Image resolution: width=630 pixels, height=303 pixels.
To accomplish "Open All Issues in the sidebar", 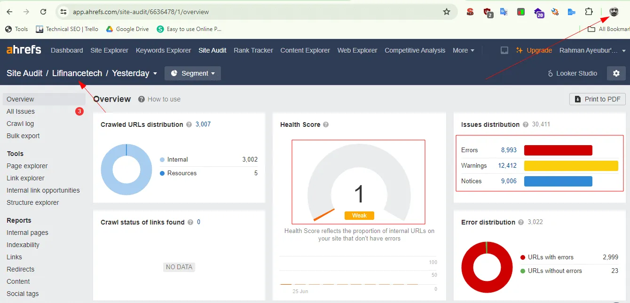I will pos(21,111).
